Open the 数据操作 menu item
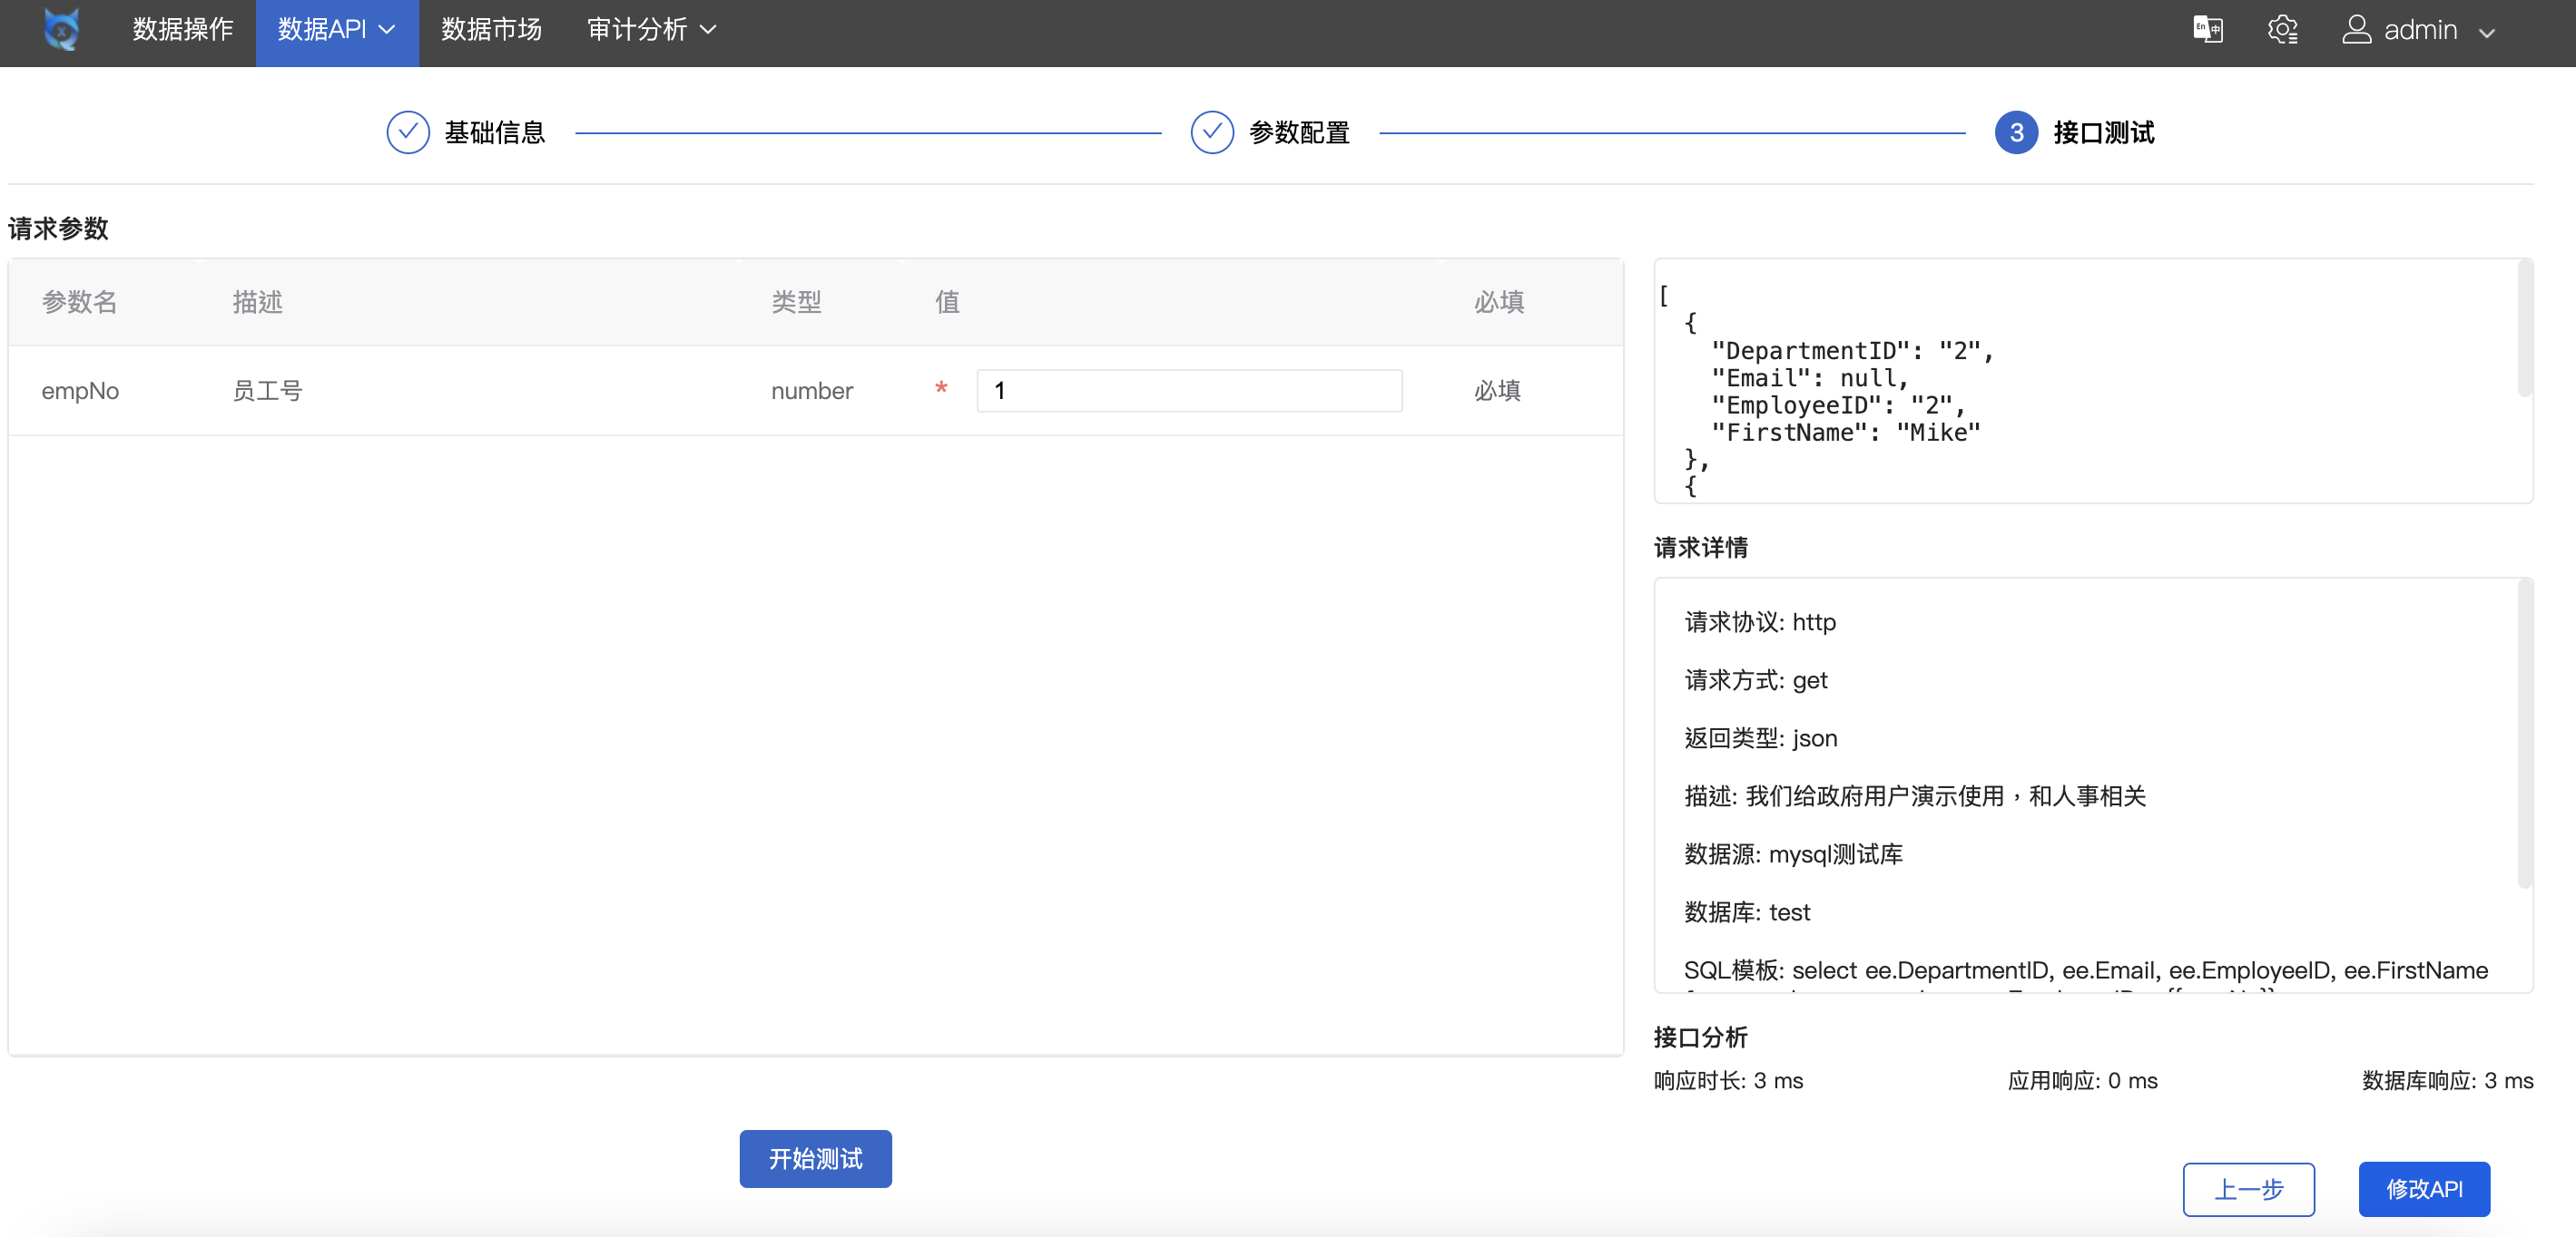 [183, 30]
